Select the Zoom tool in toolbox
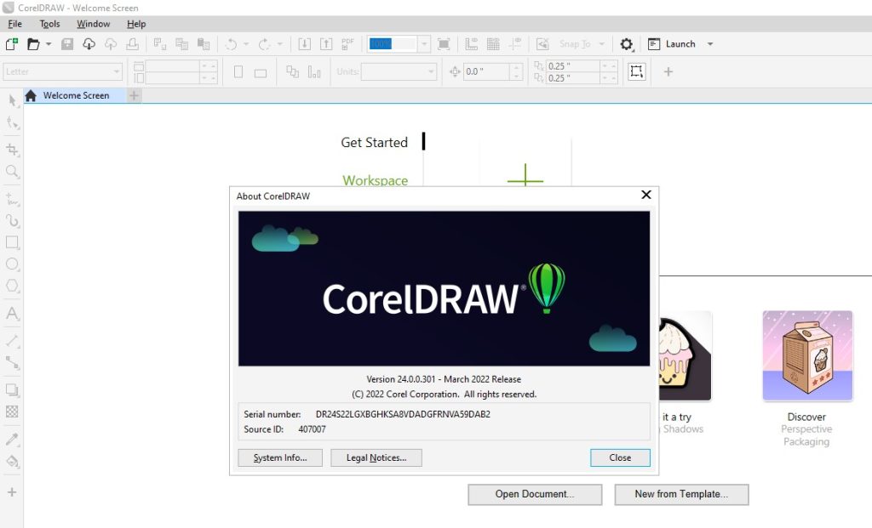Image resolution: width=872 pixels, height=528 pixels. pyautogui.click(x=12, y=172)
